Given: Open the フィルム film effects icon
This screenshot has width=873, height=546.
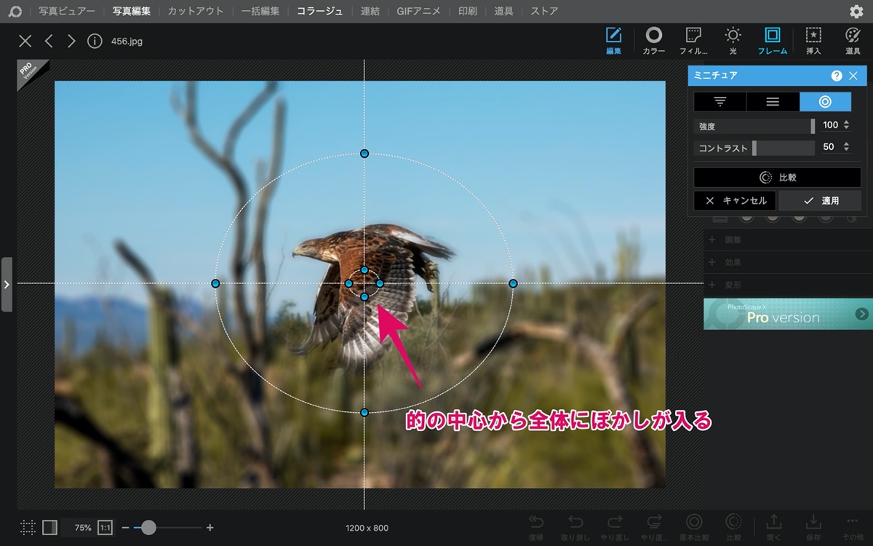Looking at the screenshot, I should click(693, 41).
